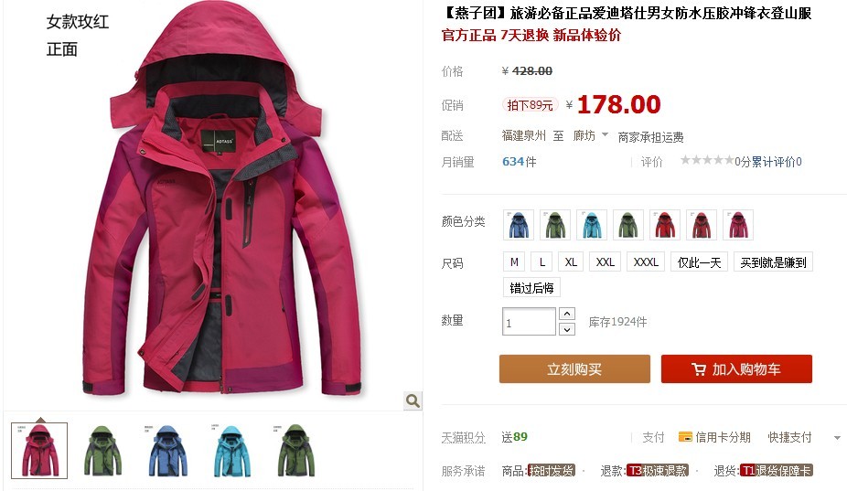Select the 仅此一天 size option

point(699,262)
